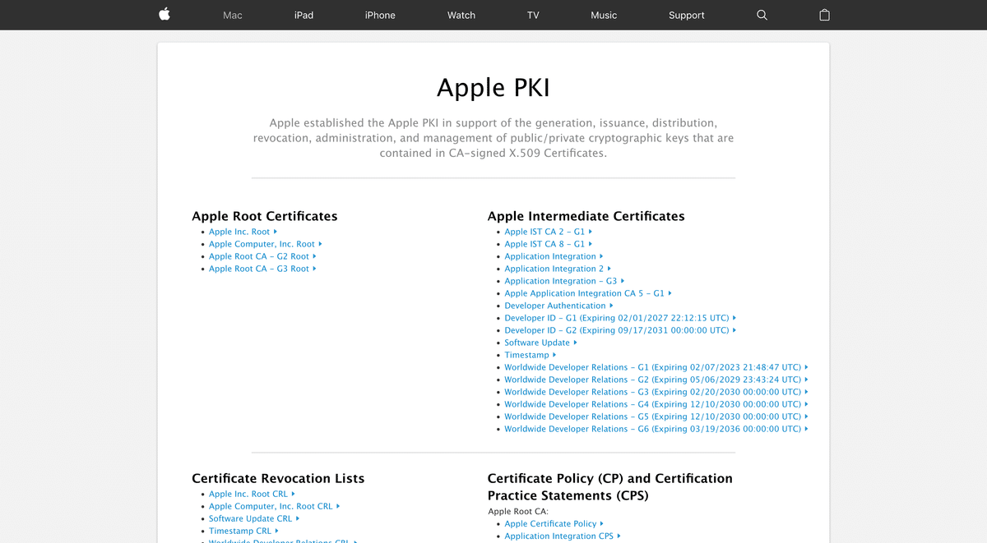Open the Apple IST CA 2 – G1 link
987x543 pixels.
click(543, 232)
